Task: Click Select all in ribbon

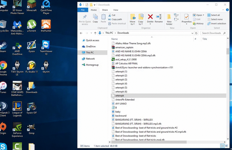Action: tap(213, 15)
